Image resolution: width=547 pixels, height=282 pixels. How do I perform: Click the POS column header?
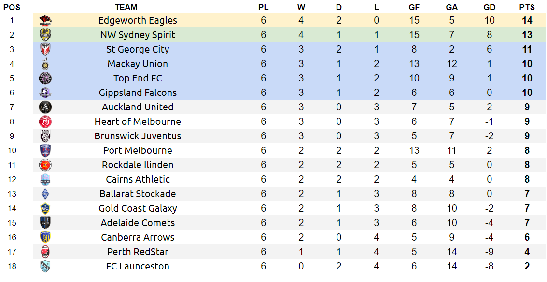pyautogui.click(x=12, y=7)
